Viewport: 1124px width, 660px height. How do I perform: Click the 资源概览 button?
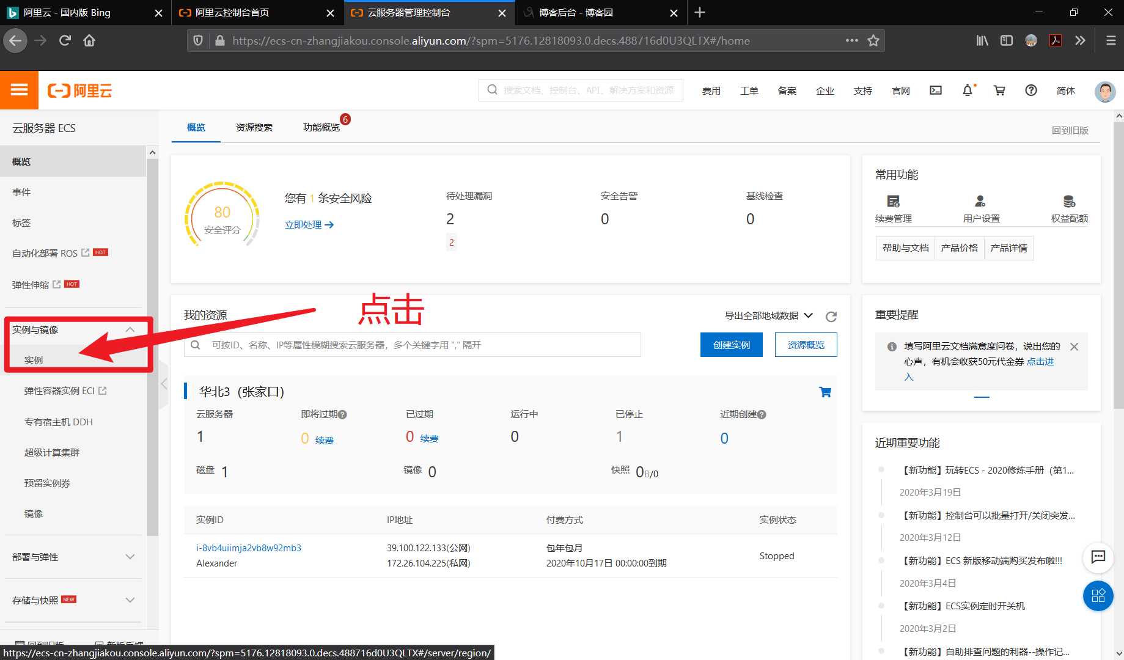coord(806,345)
